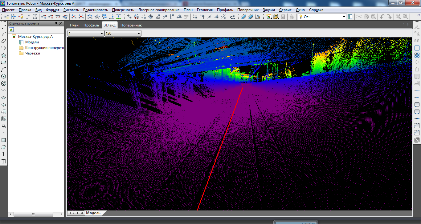
Task: Select the Text tool in left toolbar
Action: (x=4, y=154)
